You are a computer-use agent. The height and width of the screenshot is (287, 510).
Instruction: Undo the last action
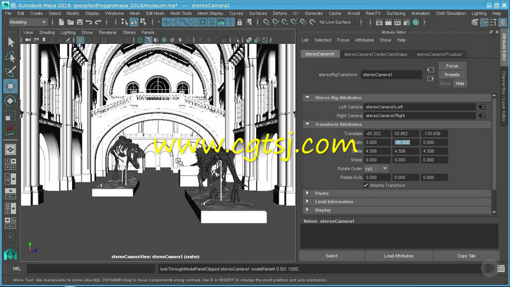89,22
